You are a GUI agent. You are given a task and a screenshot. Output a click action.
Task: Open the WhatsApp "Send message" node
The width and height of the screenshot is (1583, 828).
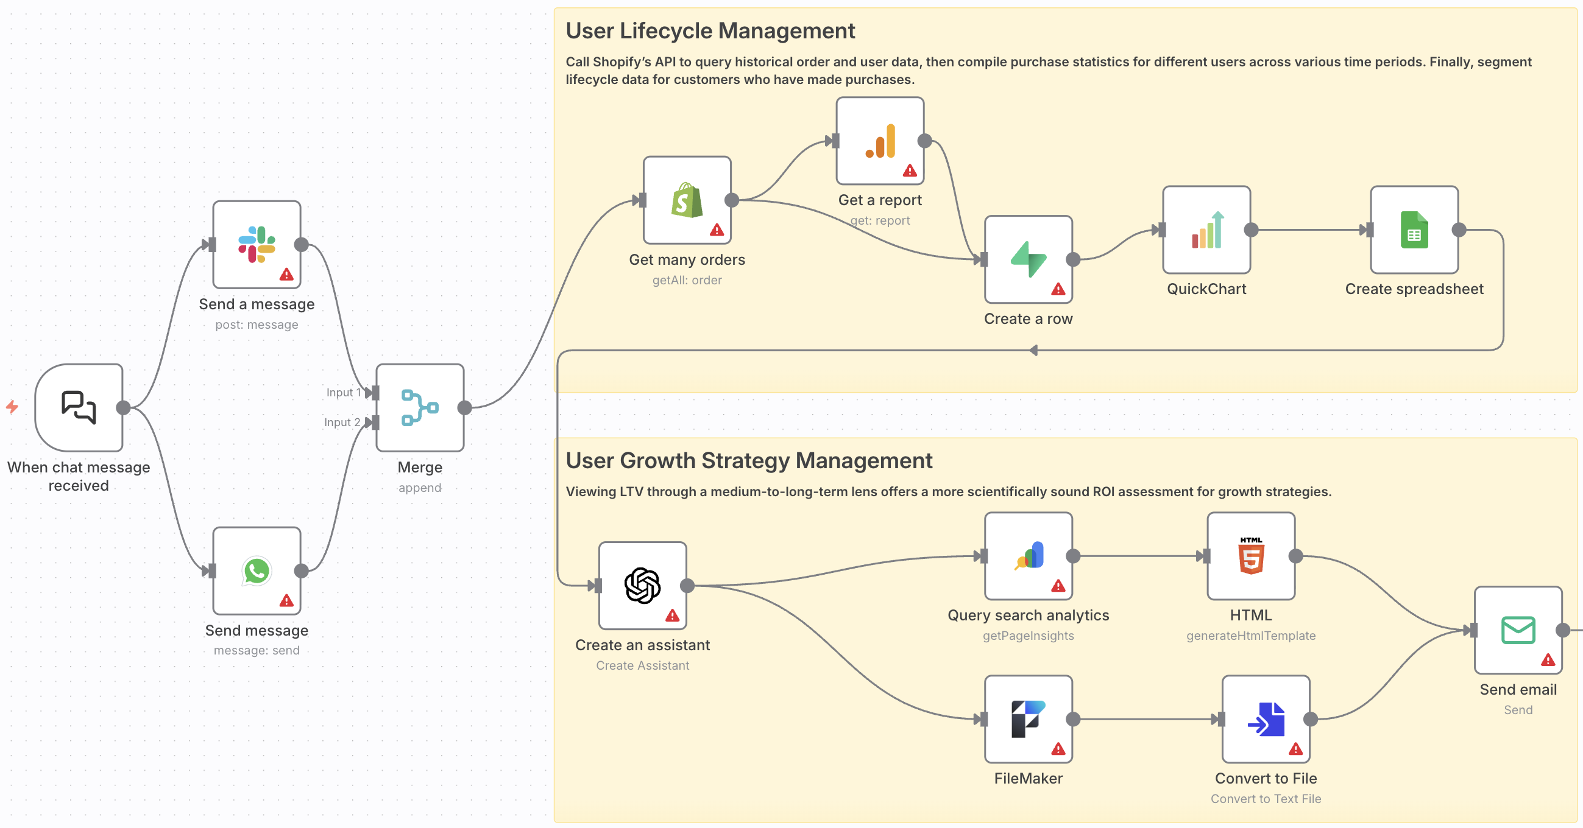point(256,571)
